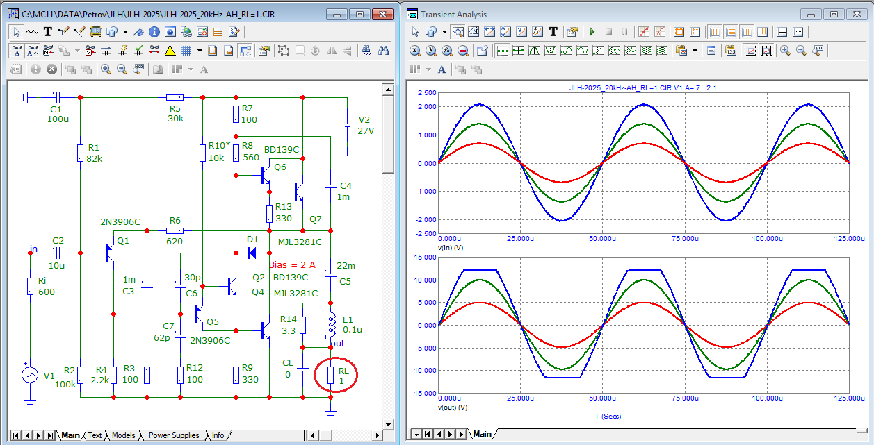The height and width of the screenshot is (445, 874).
Task: Select the Text tool in schematic toolbar
Action: (x=48, y=32)
